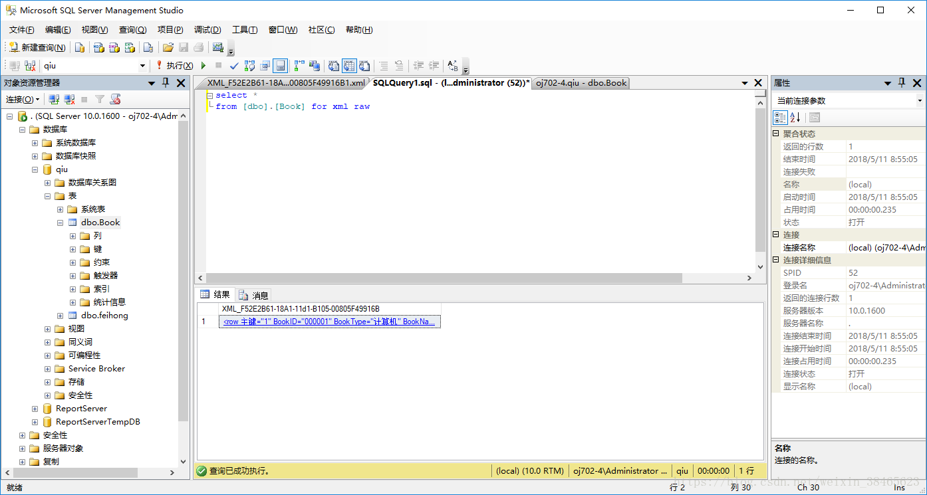This screenshot has width=927, height=495.
Task: Select the Service Broker tree item
Action: point(96,369)
